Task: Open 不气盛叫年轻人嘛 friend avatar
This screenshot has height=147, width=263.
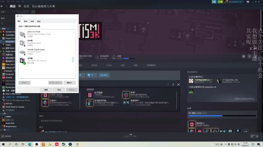Action: [219, 81]
